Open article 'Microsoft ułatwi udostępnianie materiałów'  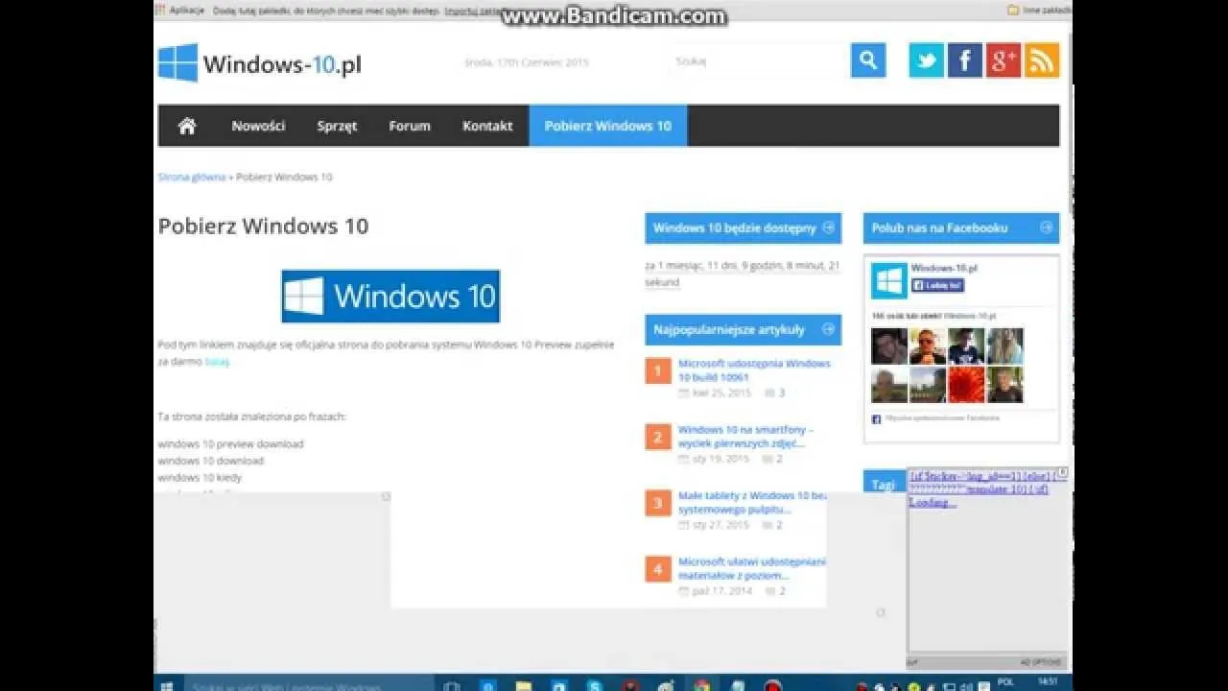[752, 568]
